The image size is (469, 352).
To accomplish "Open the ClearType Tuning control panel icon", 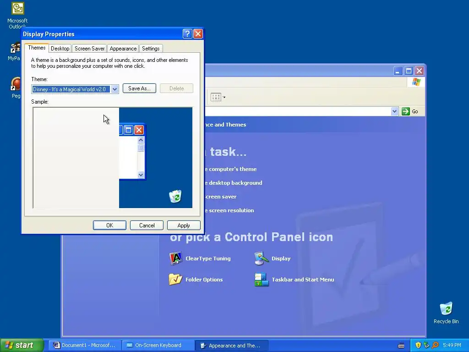I will coord(176,258).
